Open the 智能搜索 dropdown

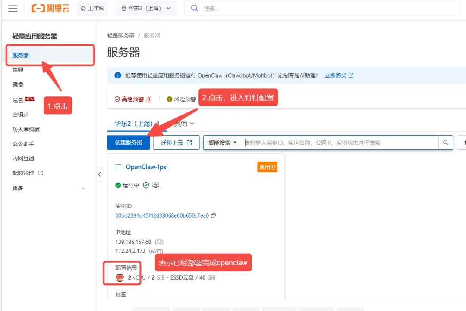tap(222, 143)
